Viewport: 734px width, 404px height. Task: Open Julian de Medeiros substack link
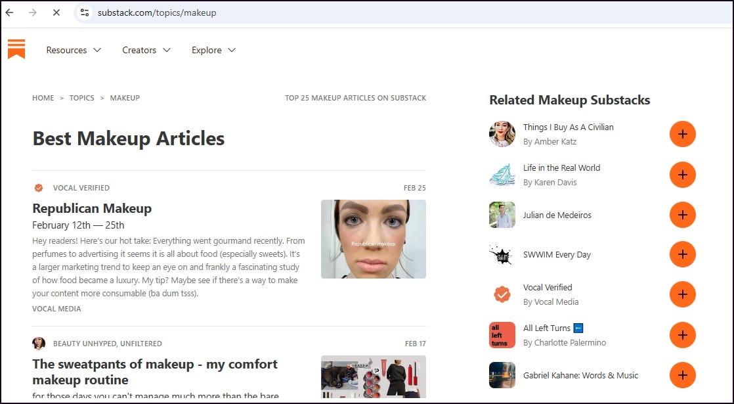557,215
